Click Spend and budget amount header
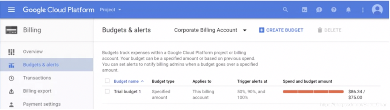The width and height of the screenshot is (390, 110). [308, 81]
